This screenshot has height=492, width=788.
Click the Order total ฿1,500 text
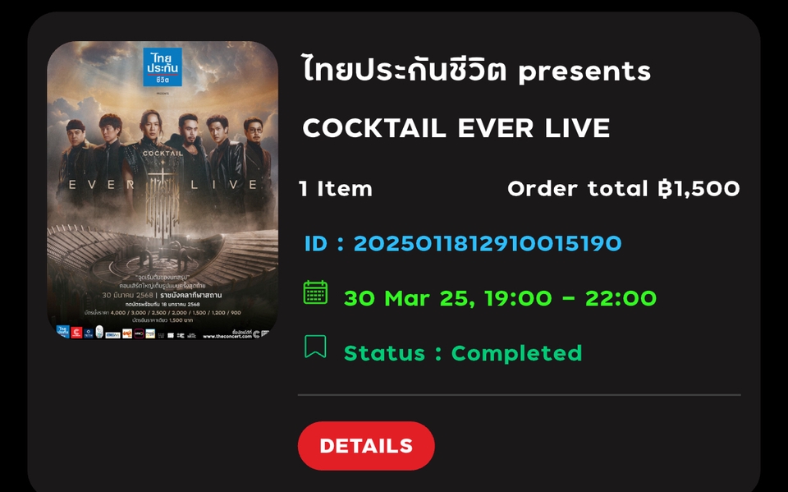[x=624, y=189]
